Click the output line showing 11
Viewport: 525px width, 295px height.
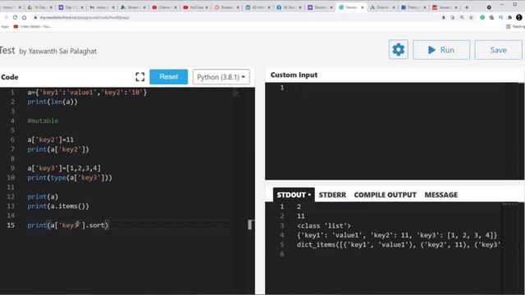coord(301,216)
